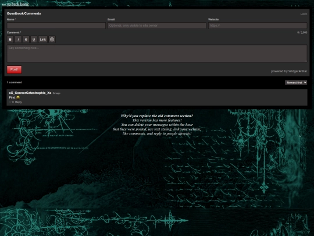Toggle bold formatting in comment toolbar
This screenshot has height=236, width=314.
(x=10, y=40)
